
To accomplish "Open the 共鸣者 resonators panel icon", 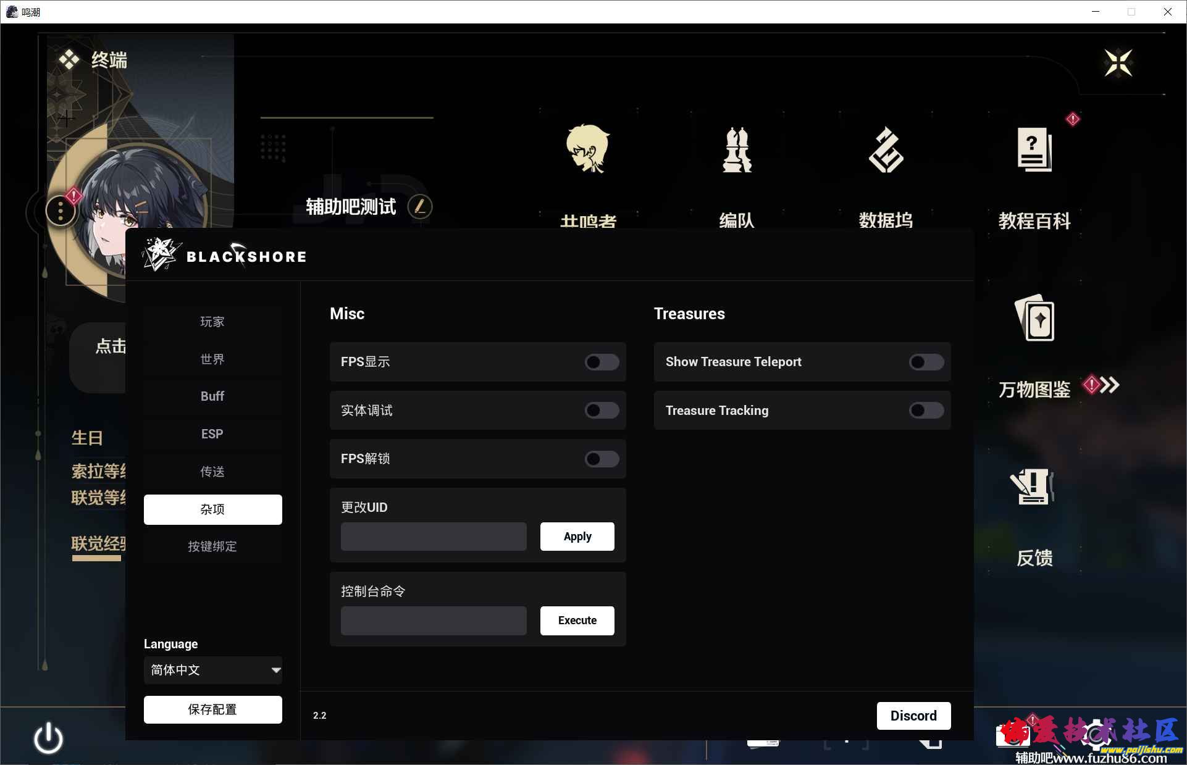I will 587,150.
